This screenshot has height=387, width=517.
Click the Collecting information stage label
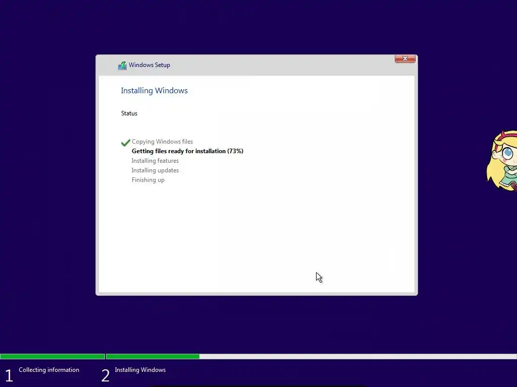tap(49, 370)
